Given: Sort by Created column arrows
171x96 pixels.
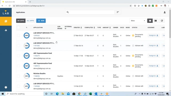Looking at the screenshot, I should [81, 27].
